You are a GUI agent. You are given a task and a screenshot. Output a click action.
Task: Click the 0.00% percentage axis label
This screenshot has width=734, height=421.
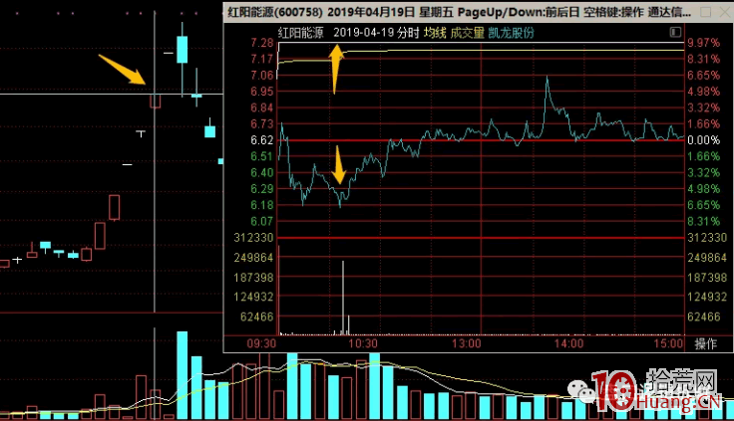tap(703, 140)
